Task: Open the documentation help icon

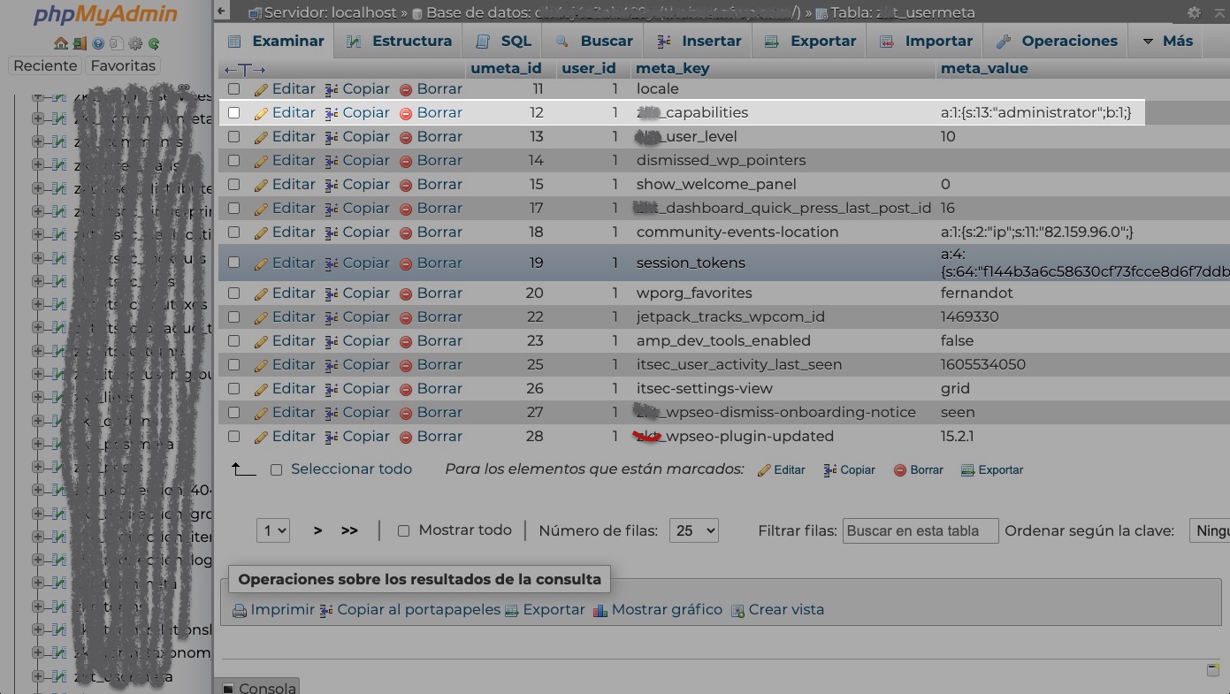Action: pyautogui.click(x=98, y=43)
